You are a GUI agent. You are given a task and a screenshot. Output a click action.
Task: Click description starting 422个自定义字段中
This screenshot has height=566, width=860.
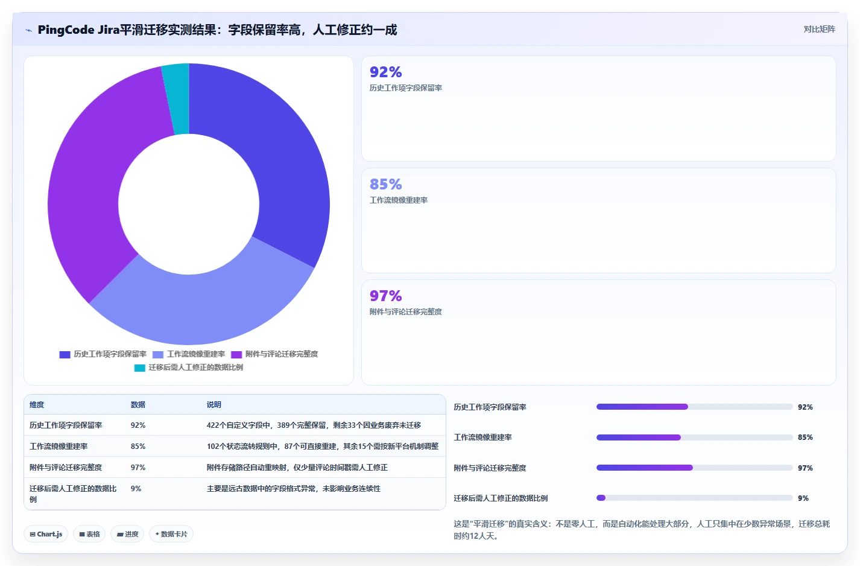[x=314, y=425]
